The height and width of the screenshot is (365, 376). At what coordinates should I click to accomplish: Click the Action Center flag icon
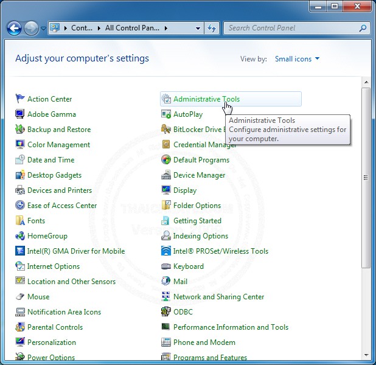point(20,99)
